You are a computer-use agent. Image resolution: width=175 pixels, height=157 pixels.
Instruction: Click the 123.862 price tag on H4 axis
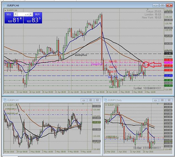tap(168, 54)
